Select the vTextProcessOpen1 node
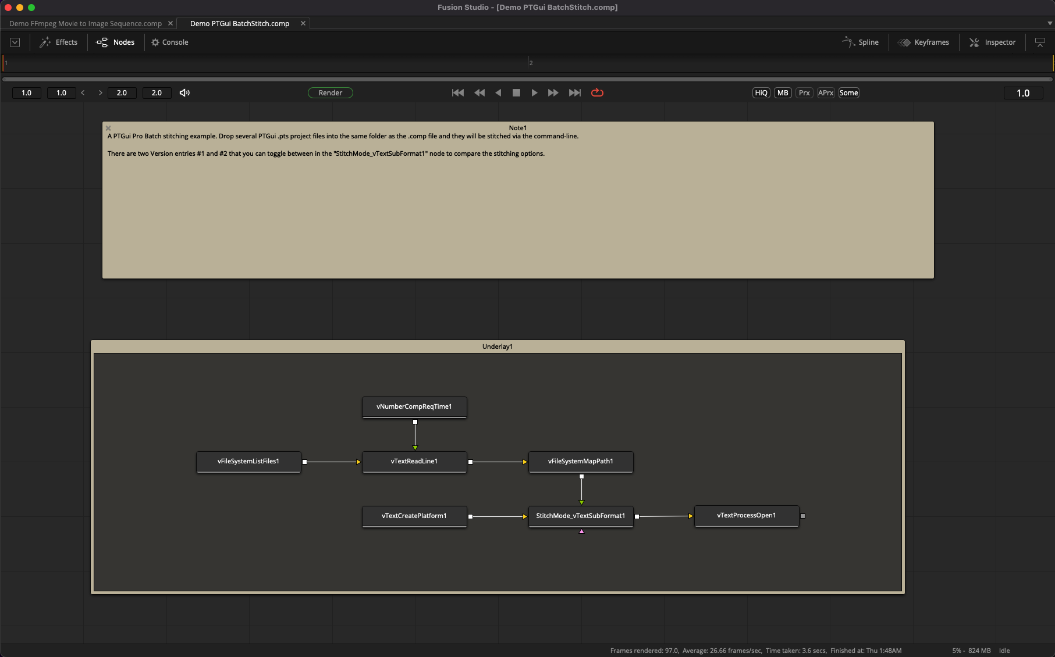This screenshot has width=1055, height=657. pyautogui.click(x=747, y=516)
